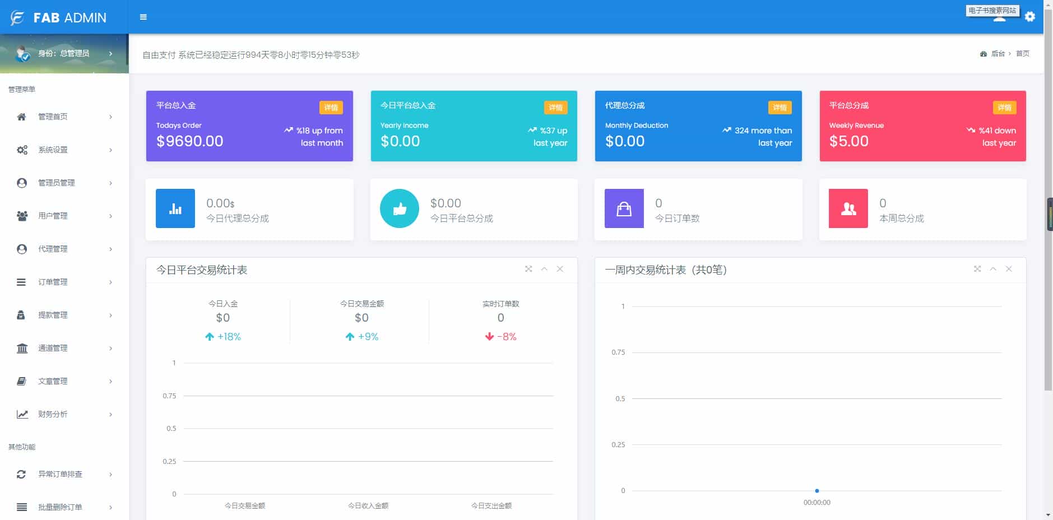Click the 通道管理 bank icon
The image size is (1053, 520).
click(22, 348)
